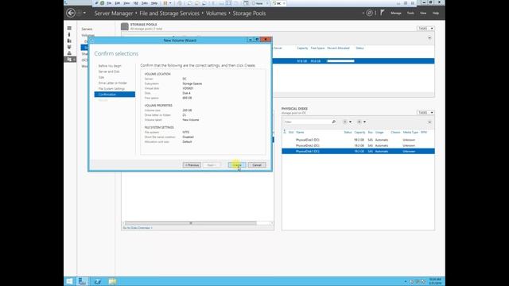Click the Storage Pools panel icon
The image size is (509, 286).
125,26
